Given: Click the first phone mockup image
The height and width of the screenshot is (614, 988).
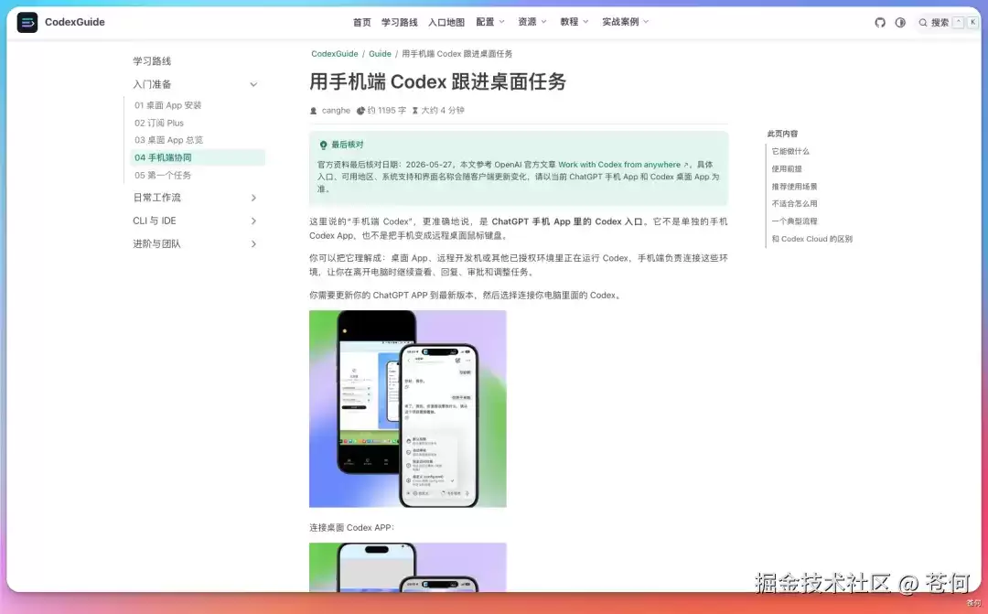Looking at the screenshot, I should 408,408.
